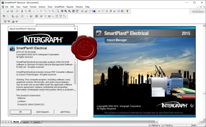Open the Reports menu

click(x=70, y=7)
